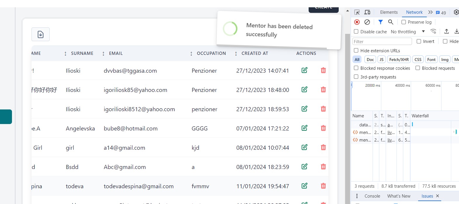
Task: Click the network Filter text field
Action: tap(382, 41)
